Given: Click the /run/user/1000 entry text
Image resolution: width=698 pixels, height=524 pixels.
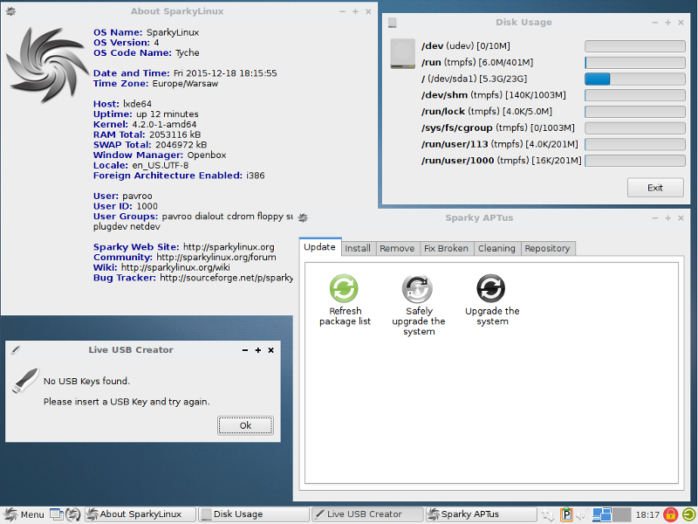Looking at the screenshot, I should pyautogui.click(x=501, y=161).
